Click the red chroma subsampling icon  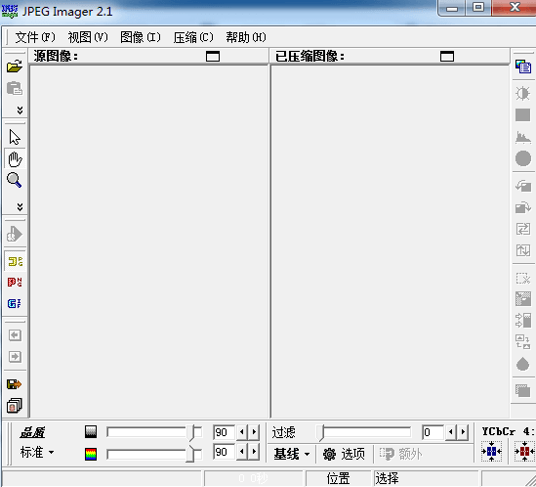(x=524, y=452)
